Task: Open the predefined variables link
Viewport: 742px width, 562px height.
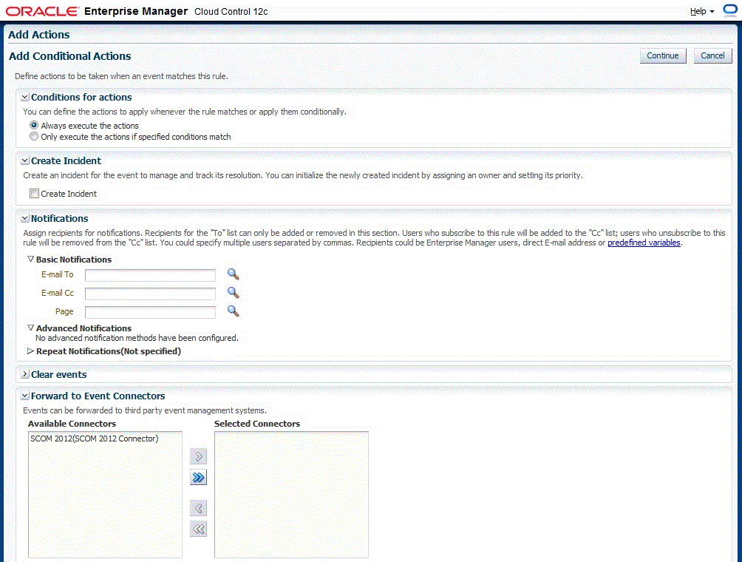Action: [x=643, y=241]
